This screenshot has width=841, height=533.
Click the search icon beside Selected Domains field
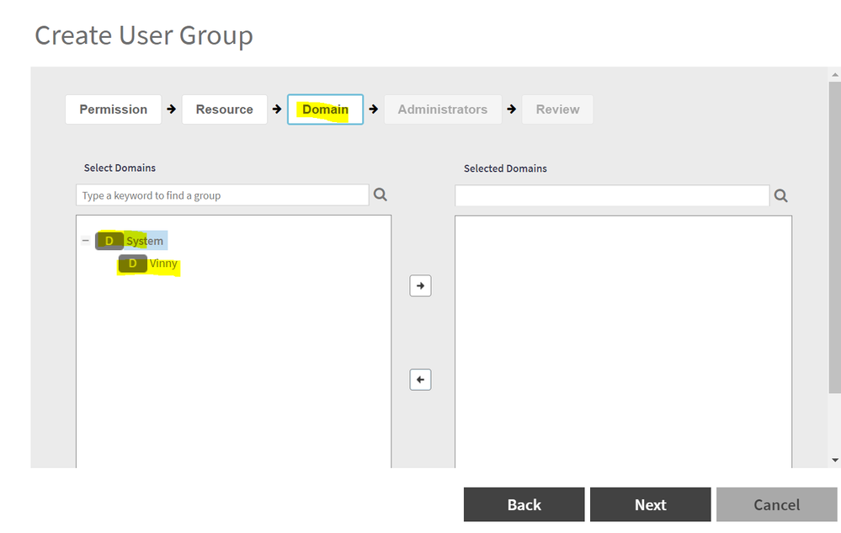coord(780,195)
